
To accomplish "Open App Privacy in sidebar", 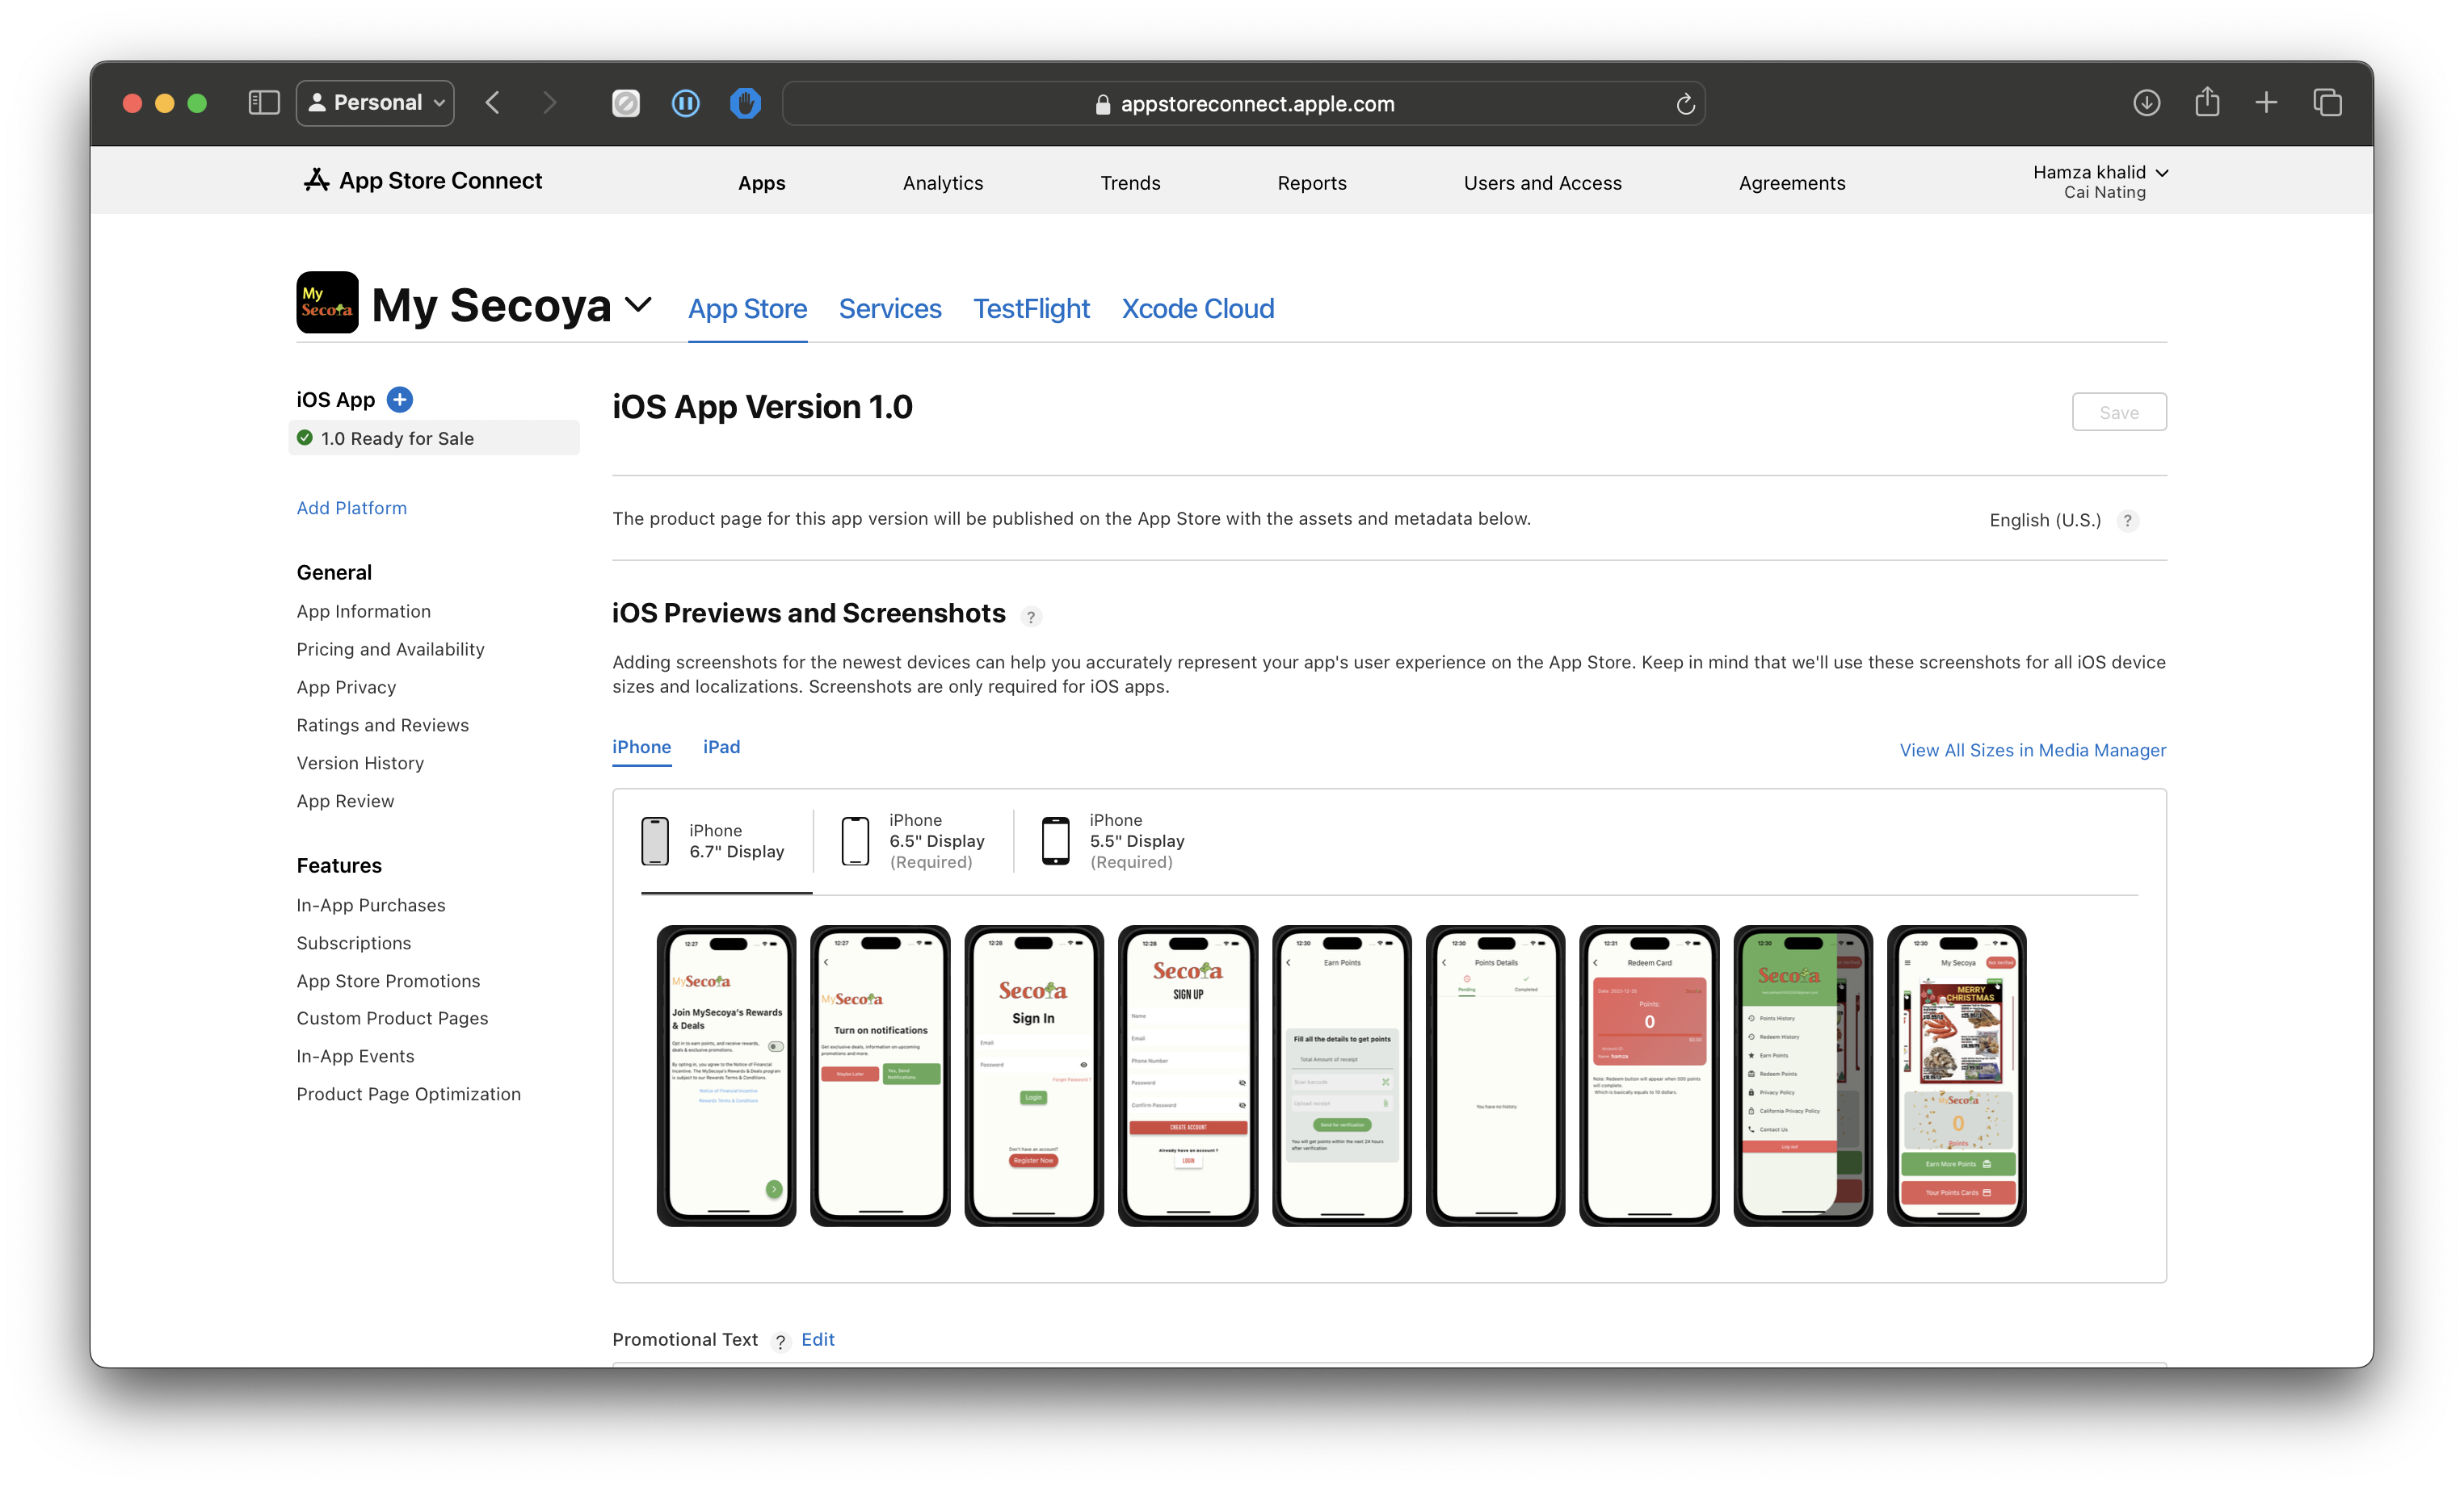I will point(346,686).
